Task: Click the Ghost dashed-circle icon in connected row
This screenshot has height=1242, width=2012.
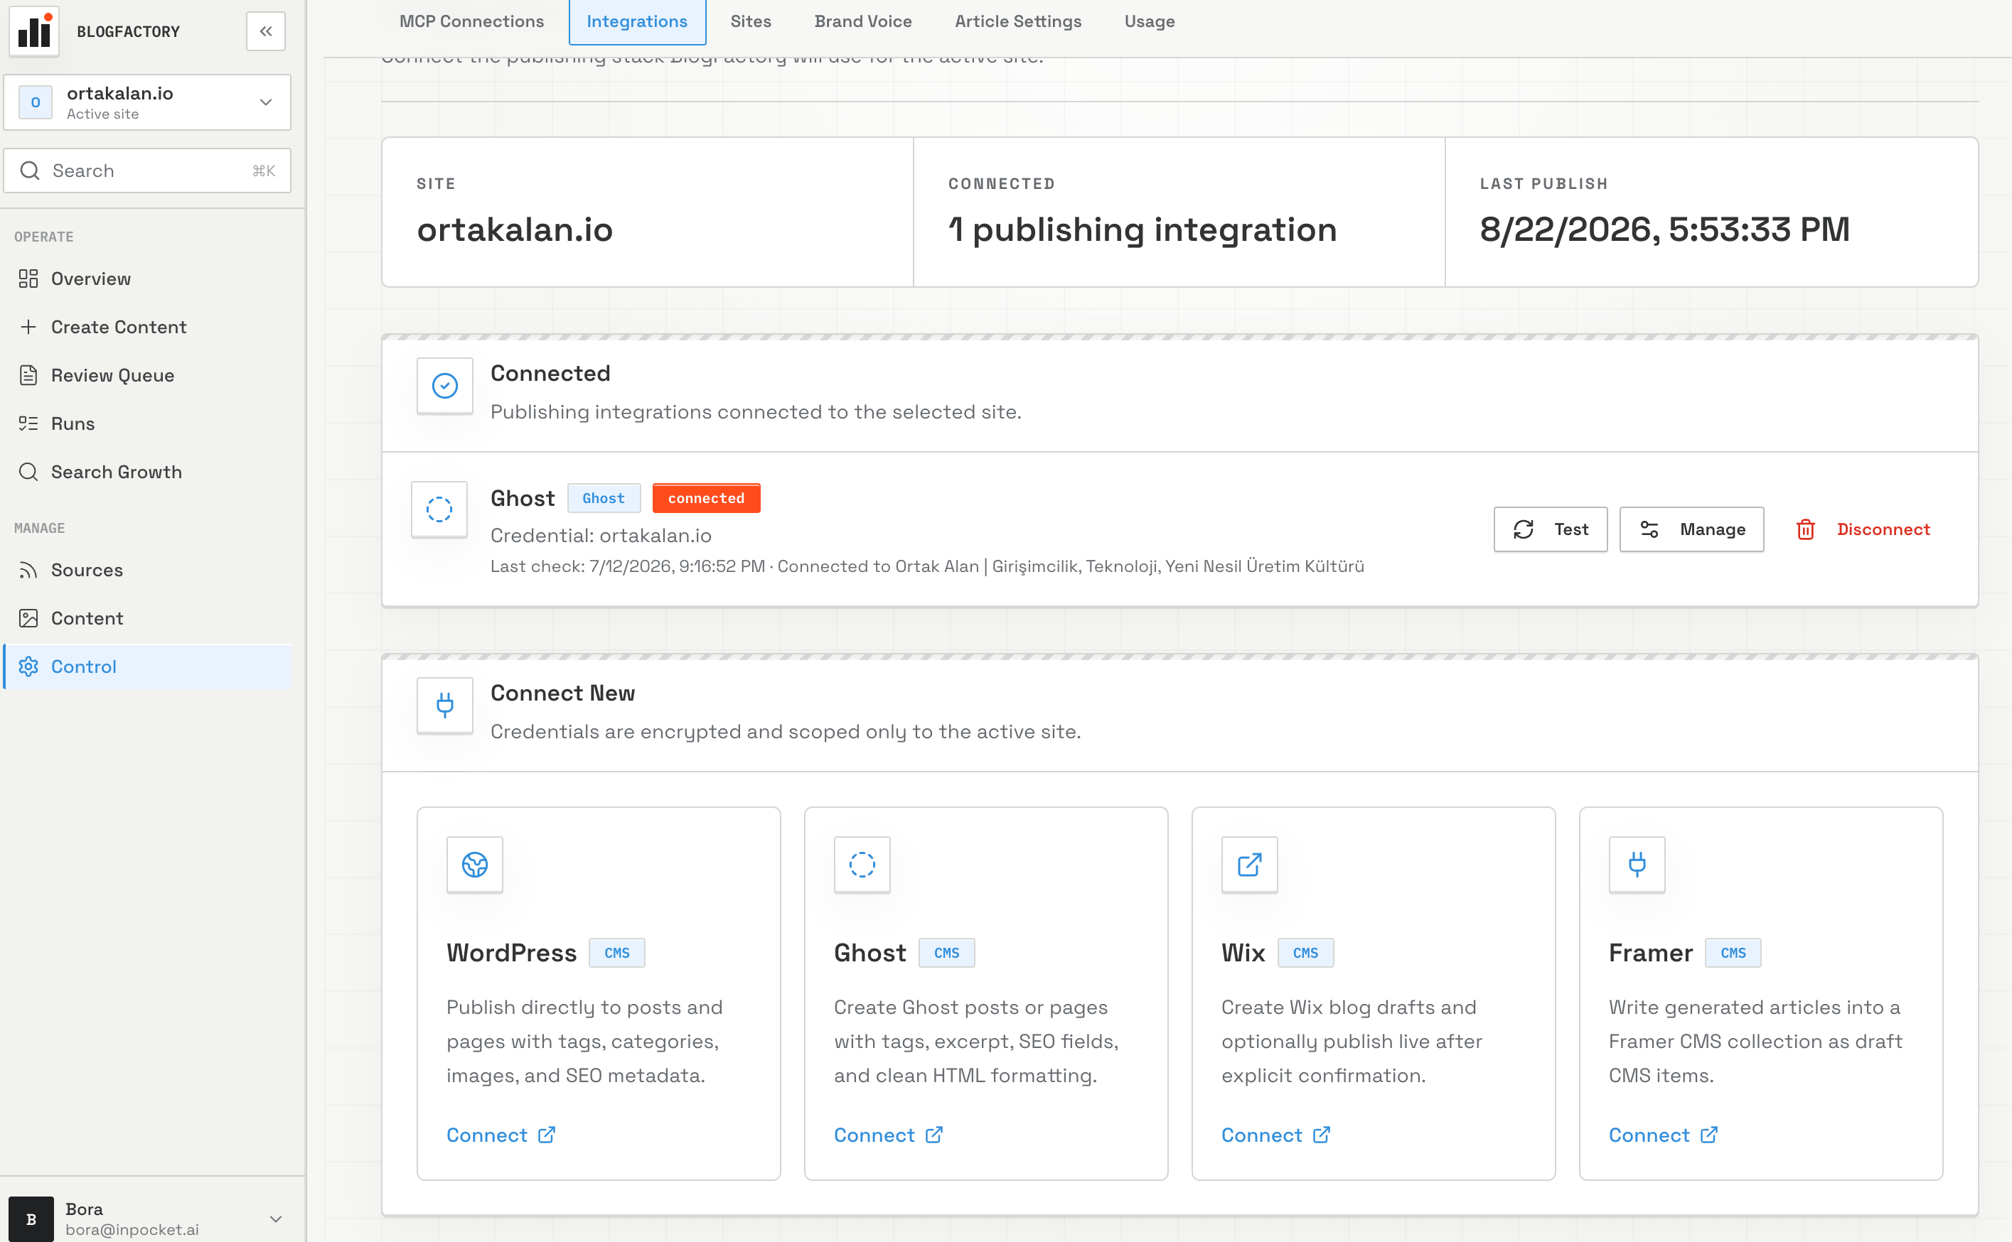Action: click(439, 509)
